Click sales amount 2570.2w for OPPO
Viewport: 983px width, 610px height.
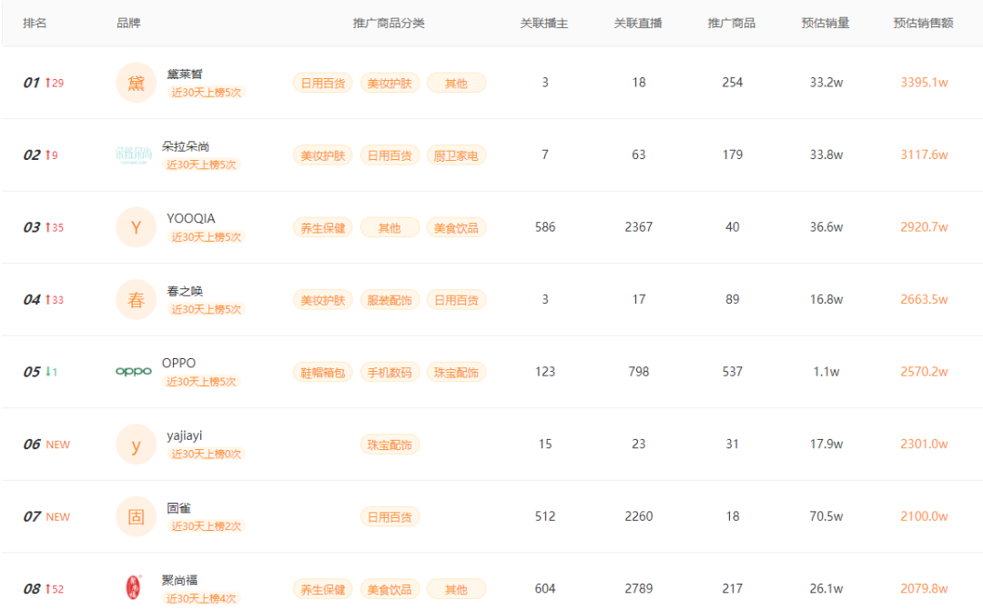click(x=924, y=372)
